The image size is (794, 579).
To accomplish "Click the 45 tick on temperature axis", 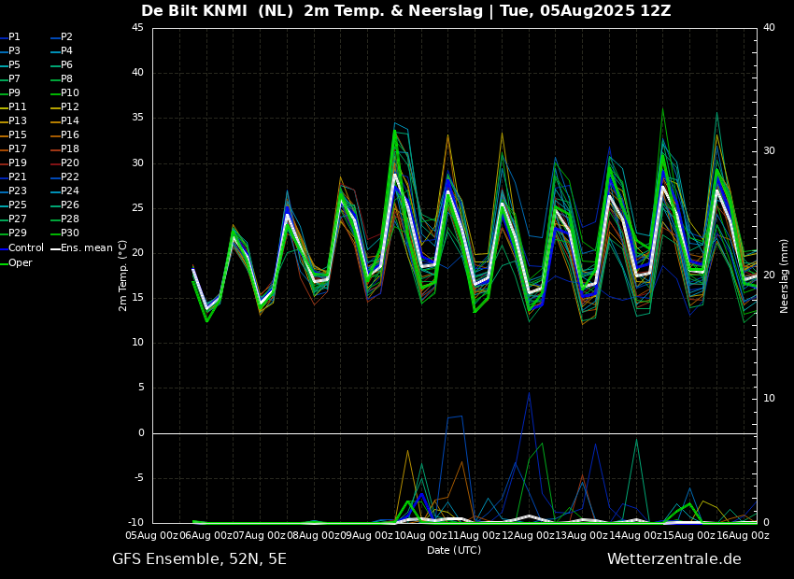I will (137, 28).
